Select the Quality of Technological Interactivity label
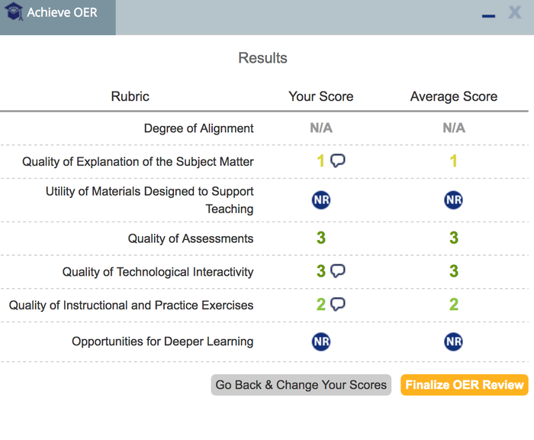The height and width of the screenshot is (440, 534). (158, 272)
